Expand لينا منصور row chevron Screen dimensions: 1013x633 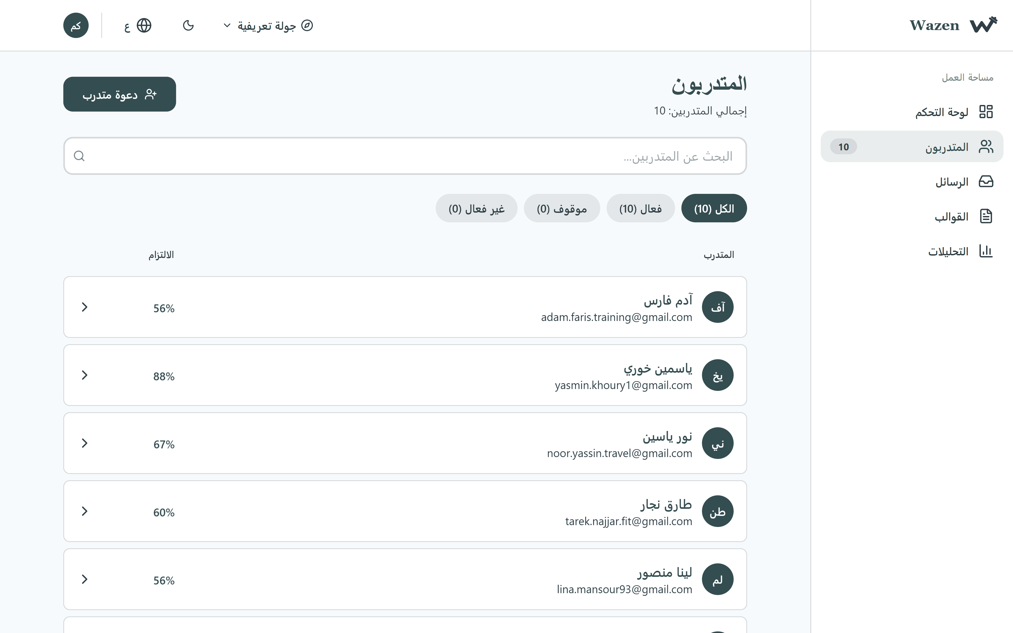(85, 580)
